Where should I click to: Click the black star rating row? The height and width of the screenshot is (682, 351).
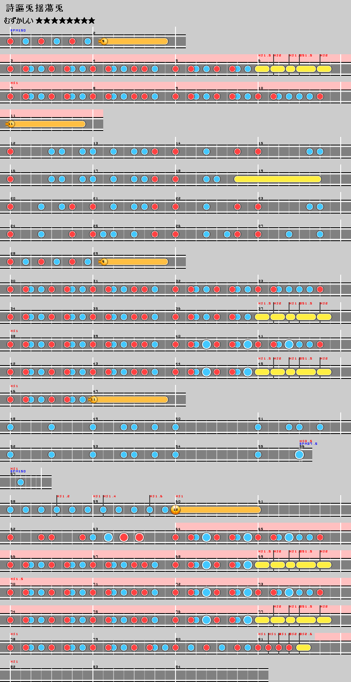(65, 21)
